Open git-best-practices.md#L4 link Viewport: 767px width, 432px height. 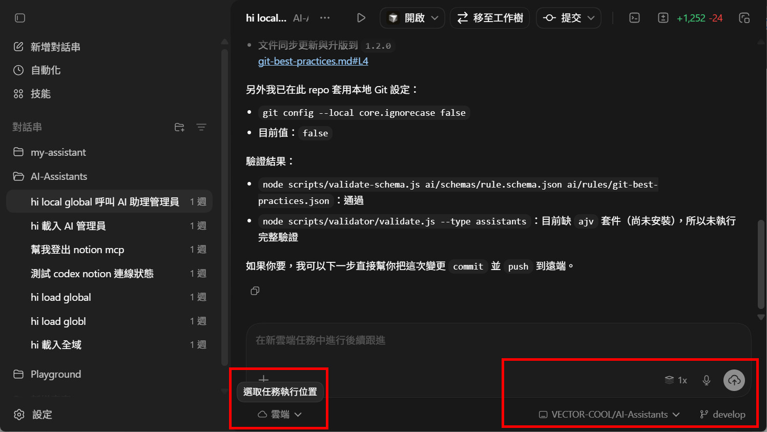[313, 61]
